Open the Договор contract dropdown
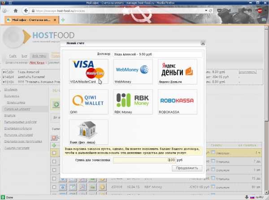269x200 pixels. 157,54
